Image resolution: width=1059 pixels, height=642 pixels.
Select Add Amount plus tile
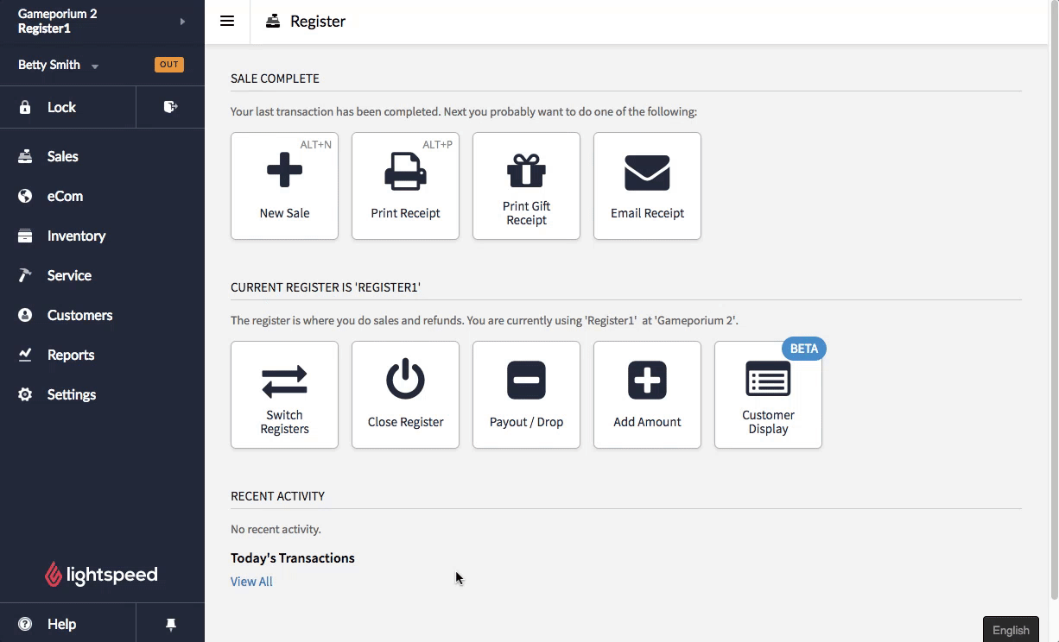pyautogui.click(x=647, y=394)
